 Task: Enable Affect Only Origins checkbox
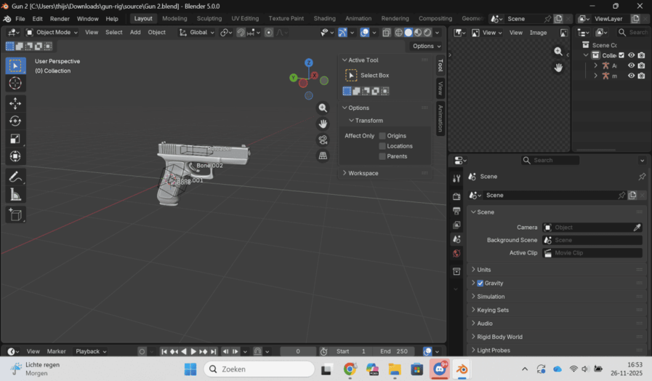tap(382, 136)
